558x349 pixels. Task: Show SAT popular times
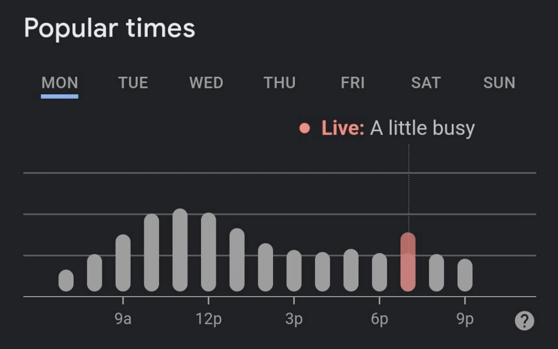tap(426, 83)
